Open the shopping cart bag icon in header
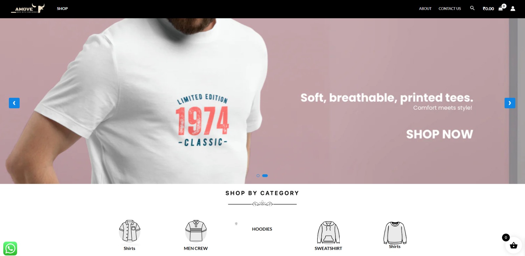Screen dimensions: 525x256 (501, 9)
